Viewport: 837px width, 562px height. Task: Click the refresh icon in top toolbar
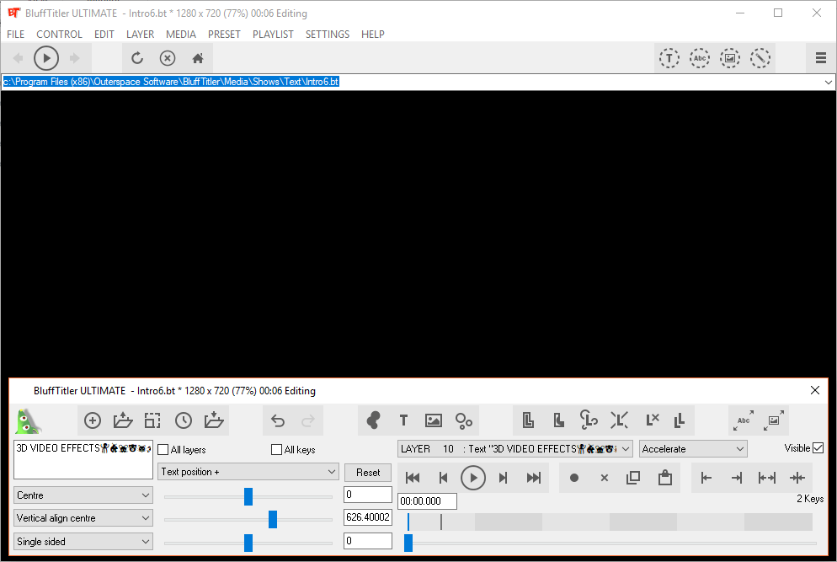137,57
